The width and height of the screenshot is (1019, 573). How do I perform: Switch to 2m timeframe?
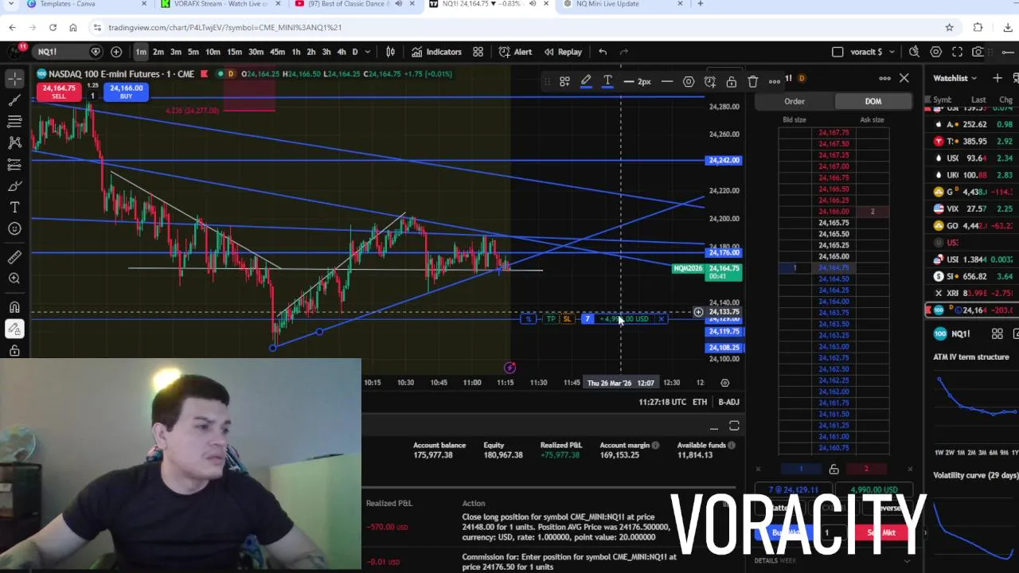(x=158, y=52)
